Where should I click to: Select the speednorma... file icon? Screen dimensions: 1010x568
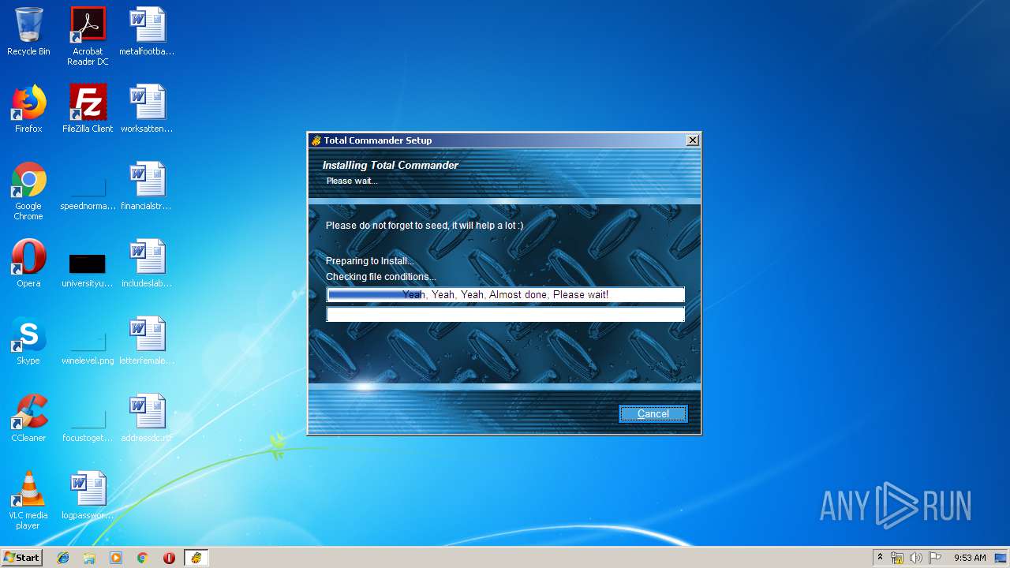(x=88, y=192)
